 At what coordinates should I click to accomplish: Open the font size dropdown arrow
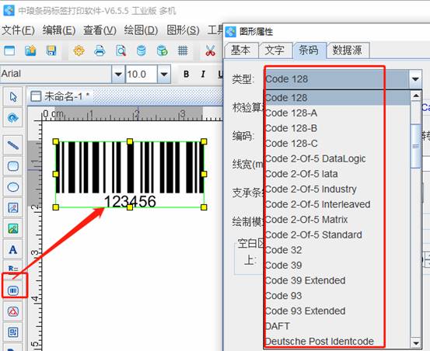click(164, 75)
